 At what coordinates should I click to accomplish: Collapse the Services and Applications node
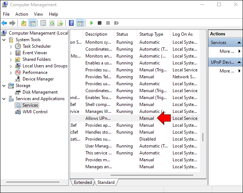pyautogui.click(x=4, y=99)
